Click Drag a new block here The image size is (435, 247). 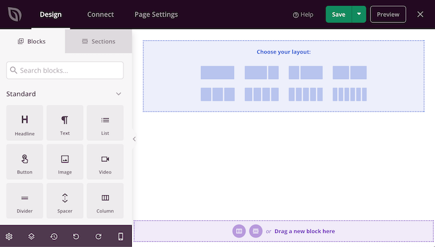pos(304,231)
